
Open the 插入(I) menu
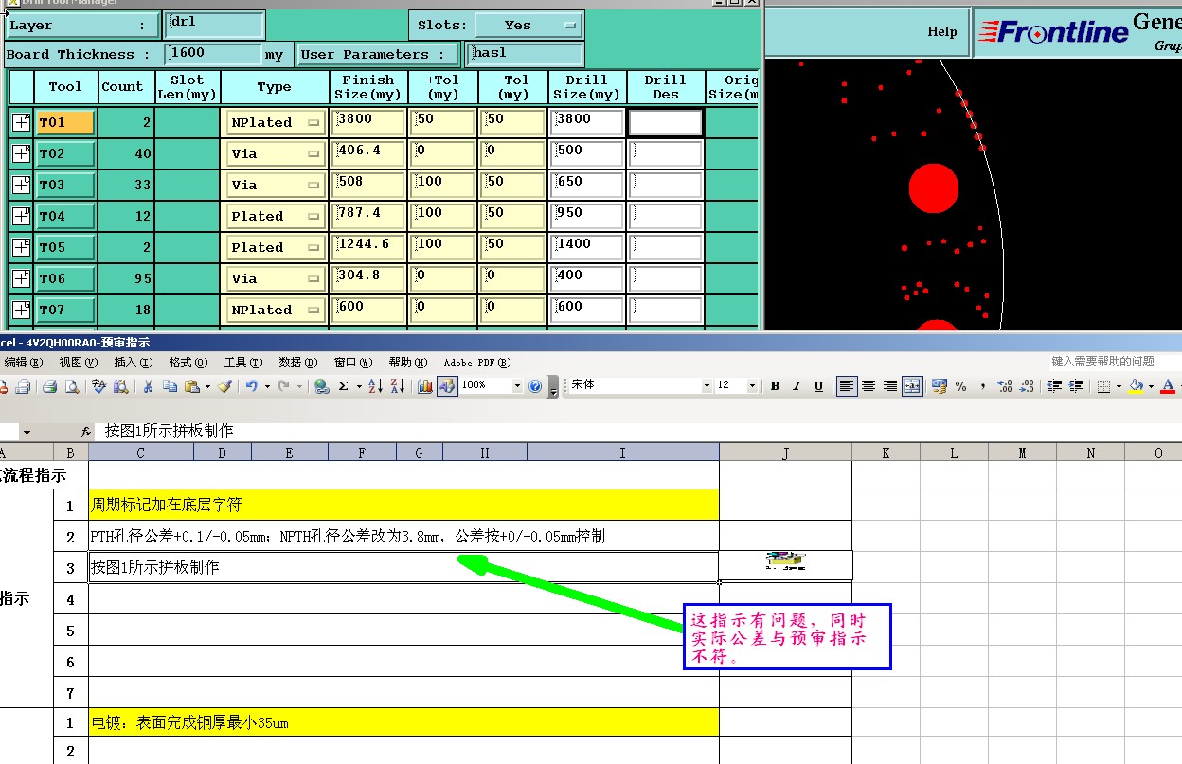pyautogui.click(x=133, y=363)
